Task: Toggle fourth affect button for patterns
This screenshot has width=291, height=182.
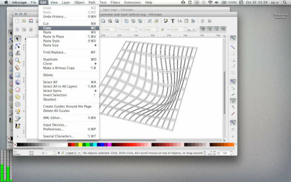Action: coord(223,29)
